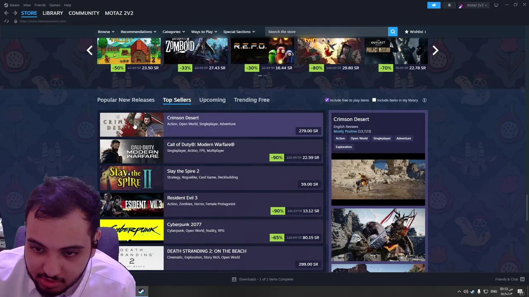Go back with the left arrow

(x=6, y=13)
